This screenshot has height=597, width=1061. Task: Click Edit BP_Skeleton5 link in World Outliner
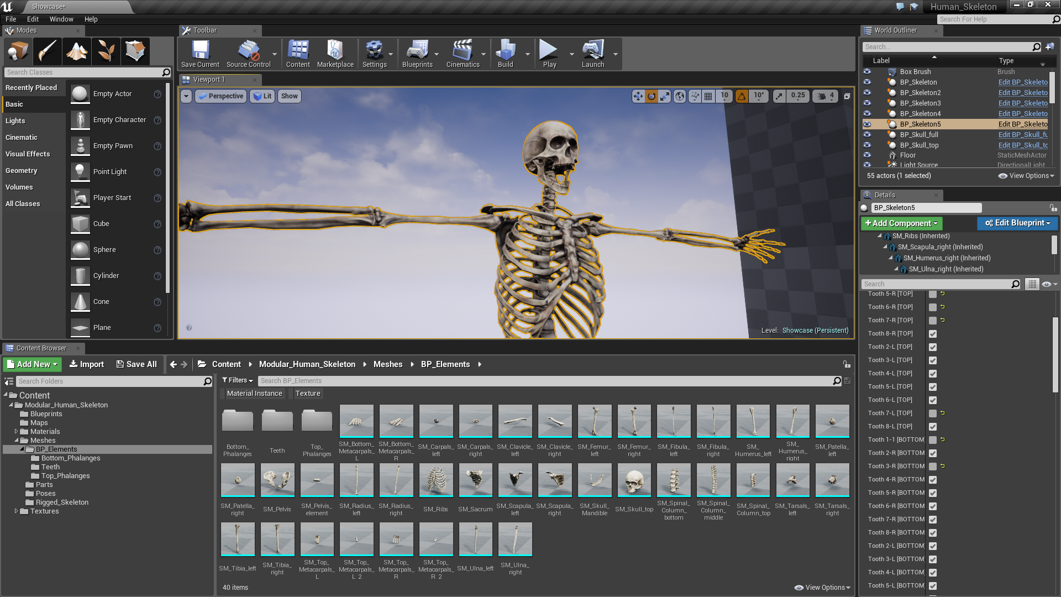[1022, 124]
